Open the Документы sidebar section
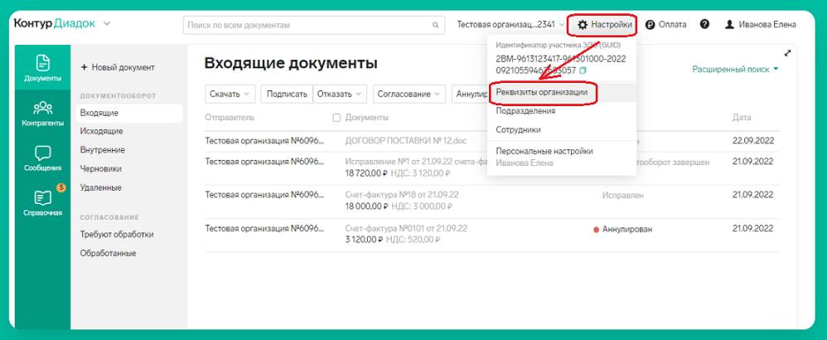Image resolution: width=827 pixels, height=340 pixels. click(43, 67)
